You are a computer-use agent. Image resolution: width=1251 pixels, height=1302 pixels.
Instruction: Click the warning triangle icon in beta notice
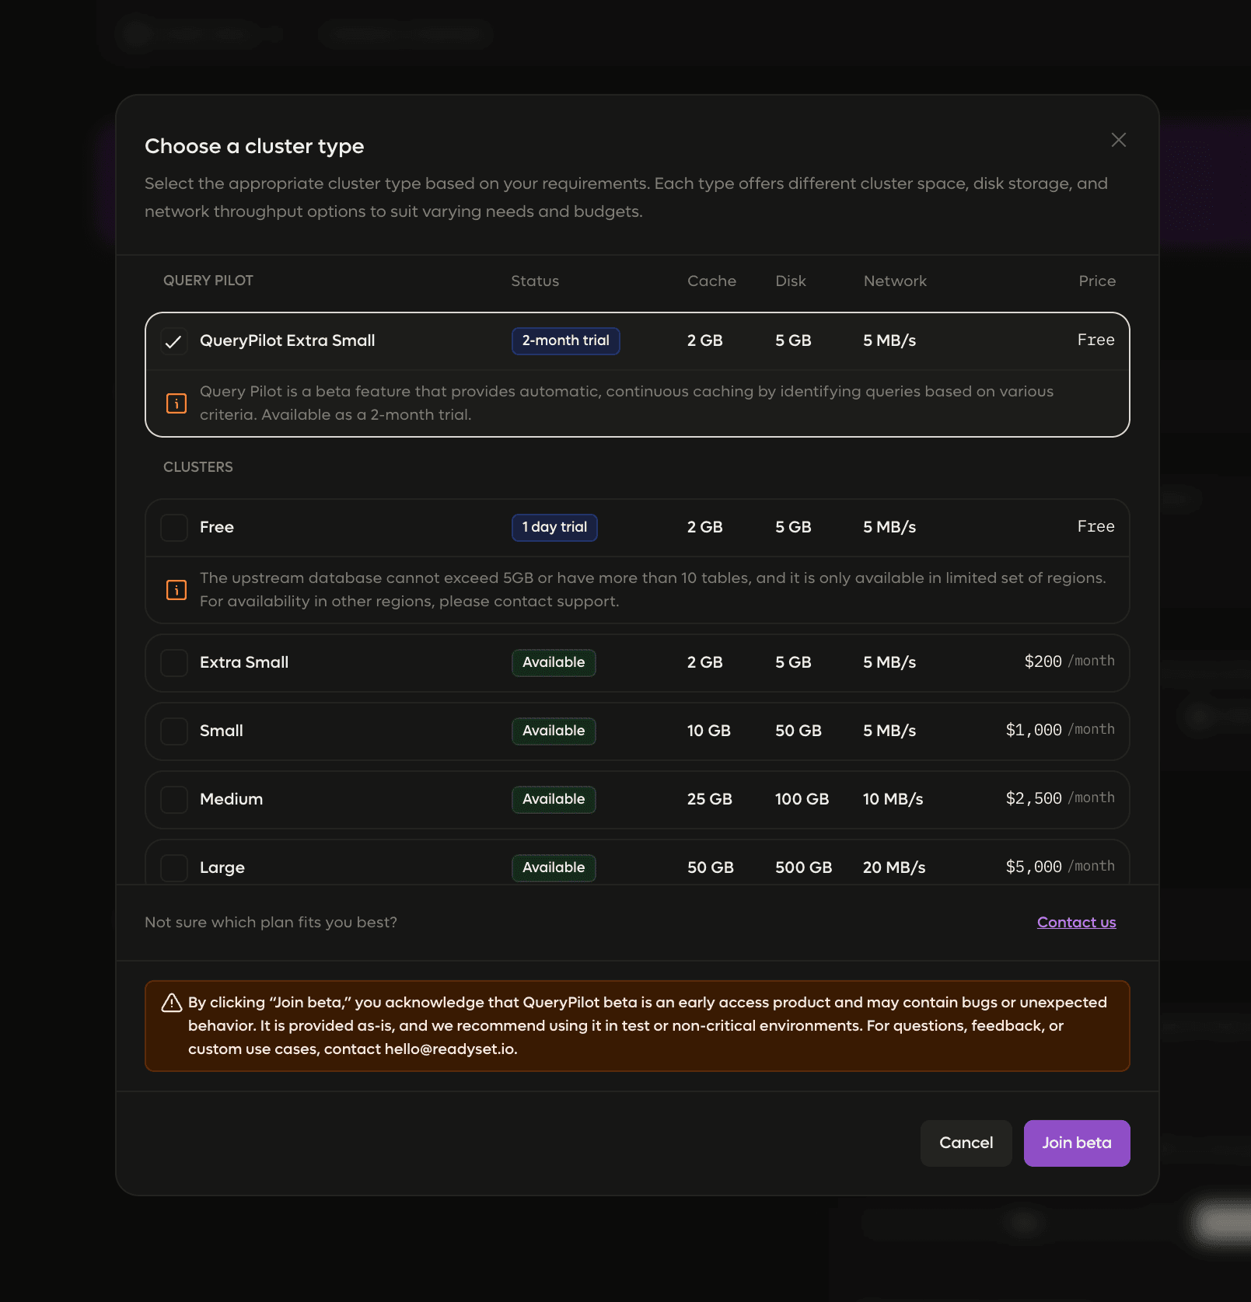coord(172,1003)
